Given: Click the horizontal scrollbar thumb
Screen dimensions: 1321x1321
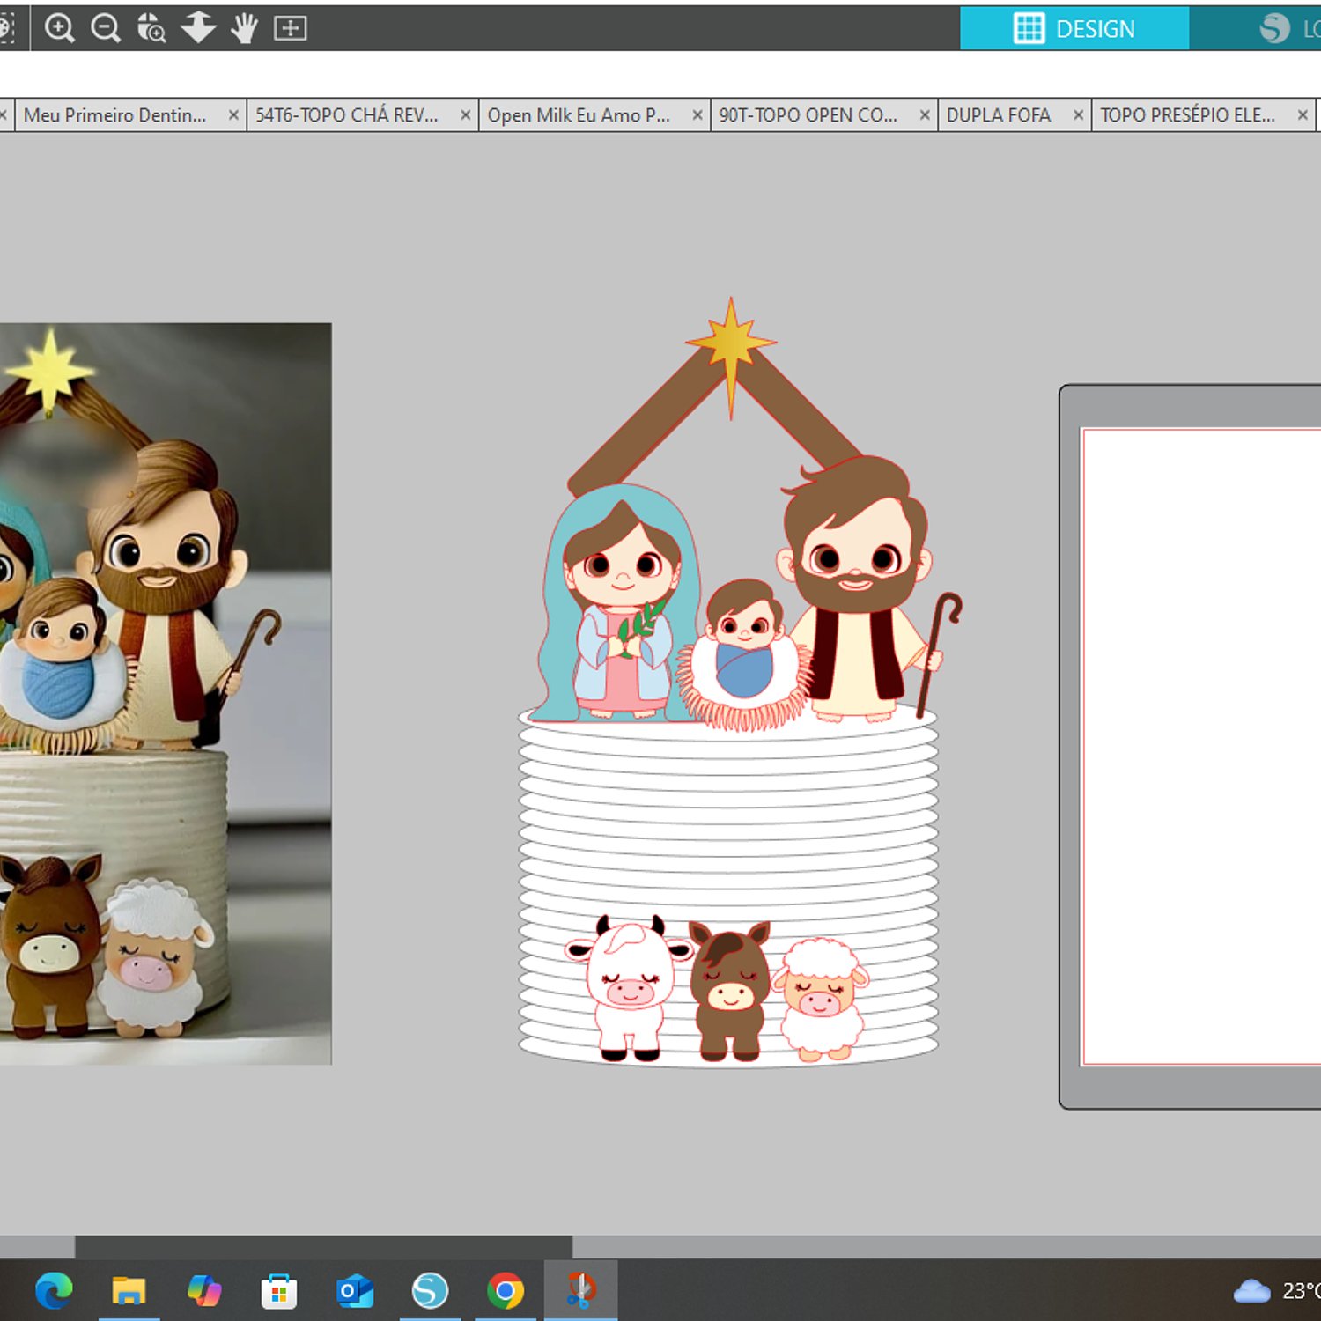Looking at the screenshot, I should [323, 1246].
